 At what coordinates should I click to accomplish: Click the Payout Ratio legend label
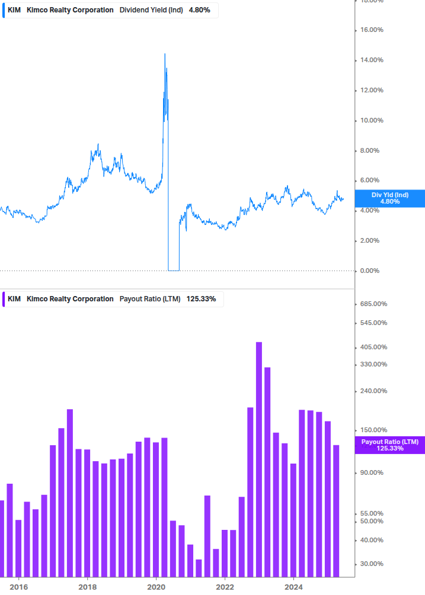coord(150,298)
